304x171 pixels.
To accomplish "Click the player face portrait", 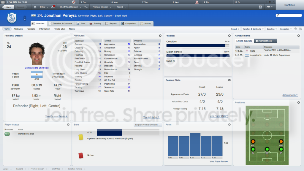I will tap(37, 54).
